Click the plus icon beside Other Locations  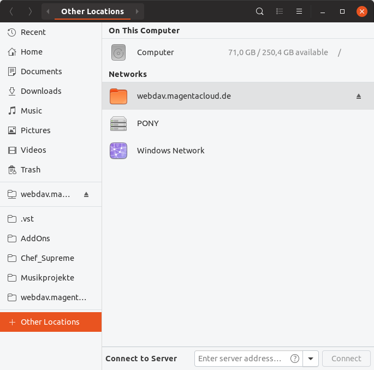[12, 322]
